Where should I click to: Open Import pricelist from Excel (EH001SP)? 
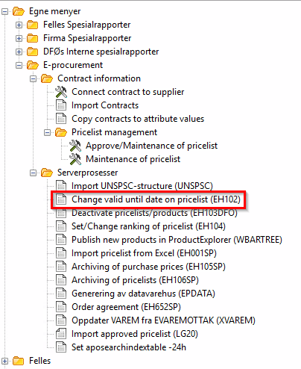point(144,253)
